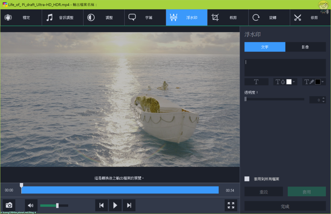Open the crop tab (裁剪)
Image resolution: width=331 pixels, height=214 pixels.
point(228,17)
